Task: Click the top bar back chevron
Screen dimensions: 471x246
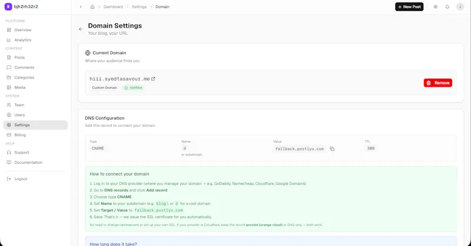Action: (81, 6)
